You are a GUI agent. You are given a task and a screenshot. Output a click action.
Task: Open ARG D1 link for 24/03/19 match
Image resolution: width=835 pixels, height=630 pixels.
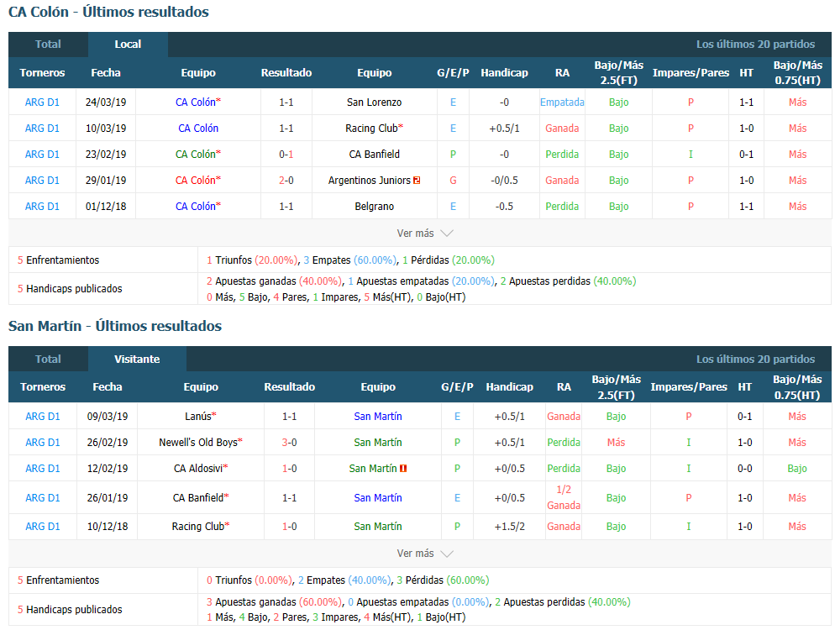coord(42,102)
